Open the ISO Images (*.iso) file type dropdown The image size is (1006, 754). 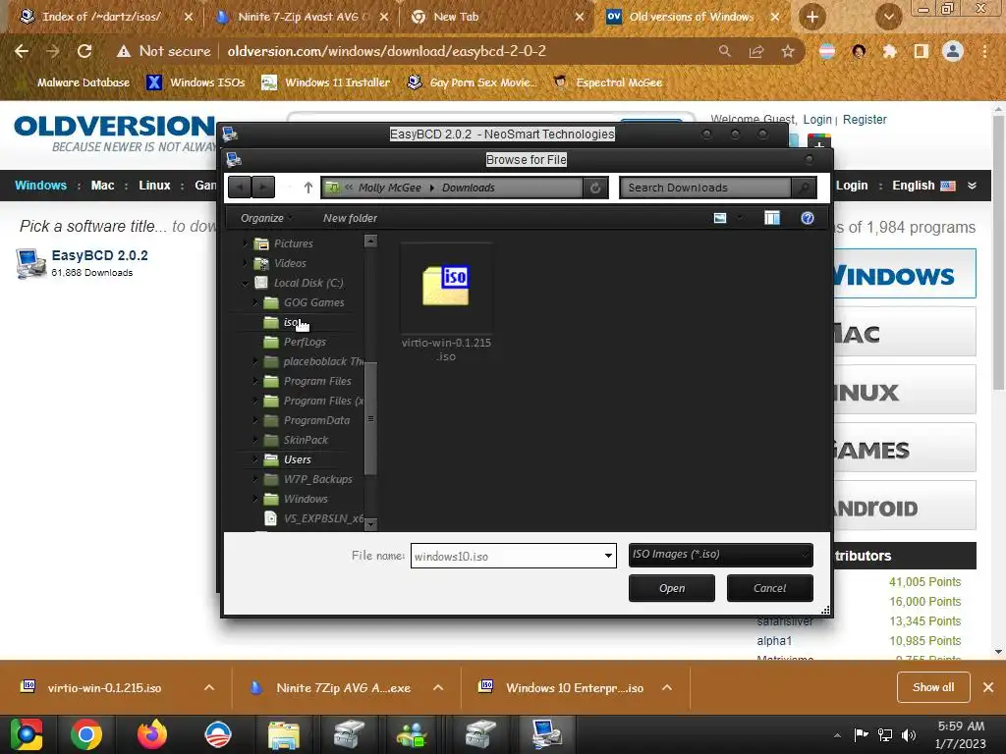pyautogui.click(x=720, y=555)
